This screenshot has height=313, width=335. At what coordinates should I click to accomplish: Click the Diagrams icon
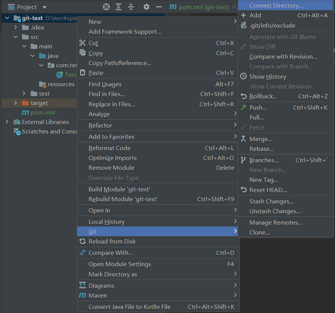pyautogui.click(x=83, y=285)
